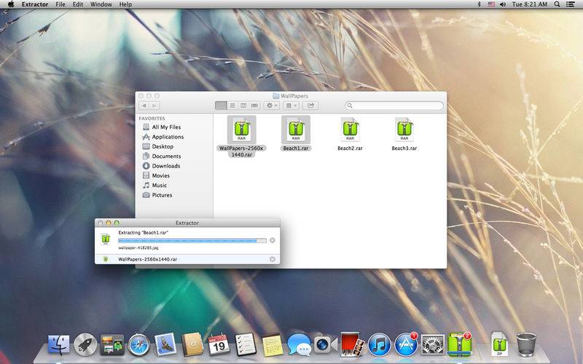Click the Beach1.rar extraction progress bar
Image resolution: width=583 pixels, height=364 pixels.
click(192, 240)
